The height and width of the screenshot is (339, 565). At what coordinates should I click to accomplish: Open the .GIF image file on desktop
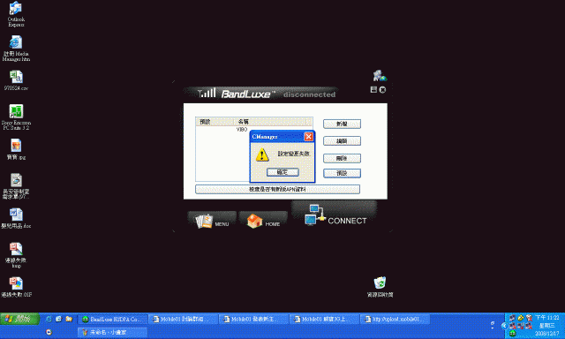point(16,287)
